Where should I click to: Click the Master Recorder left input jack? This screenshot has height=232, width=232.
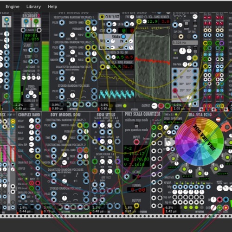[x=26, y=21]
